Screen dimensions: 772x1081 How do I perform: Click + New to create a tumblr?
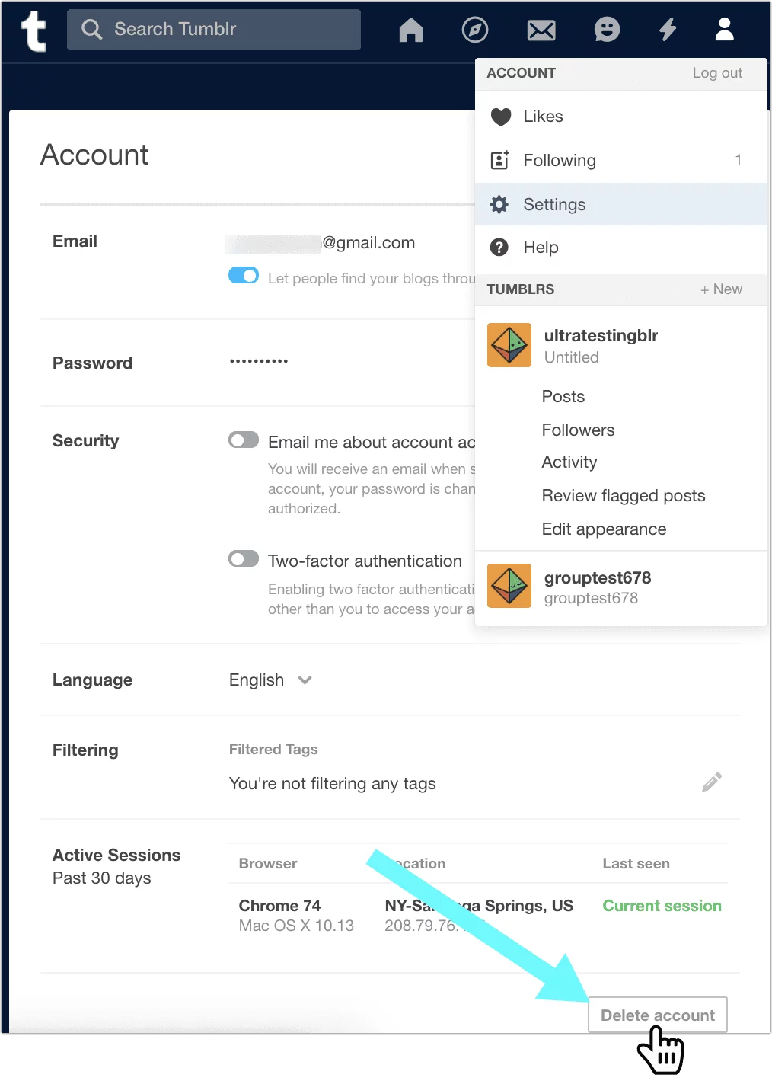[x=720, y=289]
